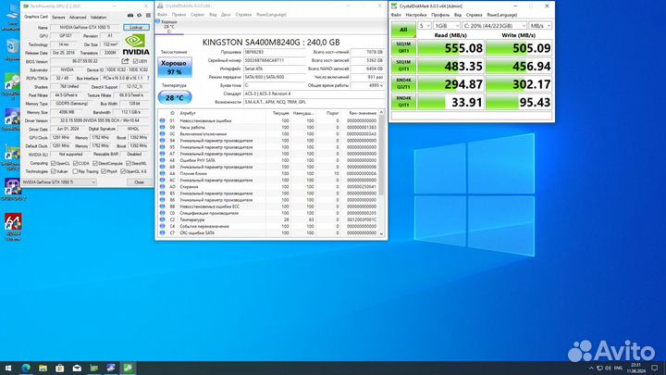Toggle the OpenCL checkbox
Viewport: 666px width, 375px height.
click(54, 163)
